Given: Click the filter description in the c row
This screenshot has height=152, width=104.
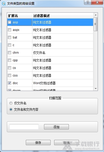Looking at the screenshot, I should click(63, 45).
